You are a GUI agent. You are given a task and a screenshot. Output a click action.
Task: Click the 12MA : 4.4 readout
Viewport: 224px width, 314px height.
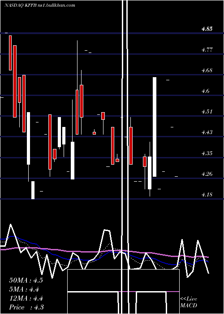[26, 298]
